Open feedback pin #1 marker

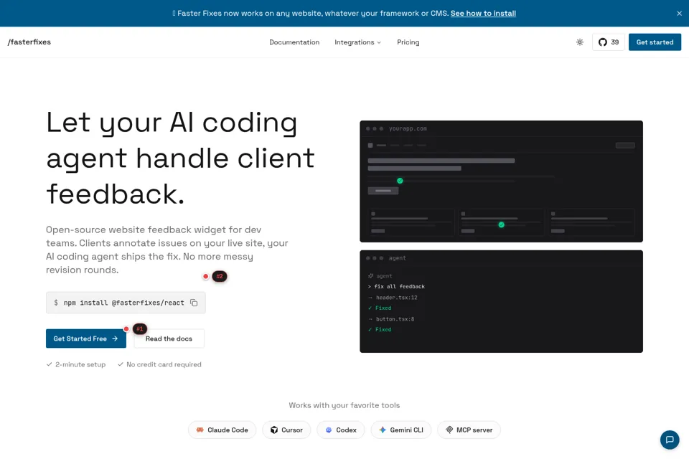(139, 328)
